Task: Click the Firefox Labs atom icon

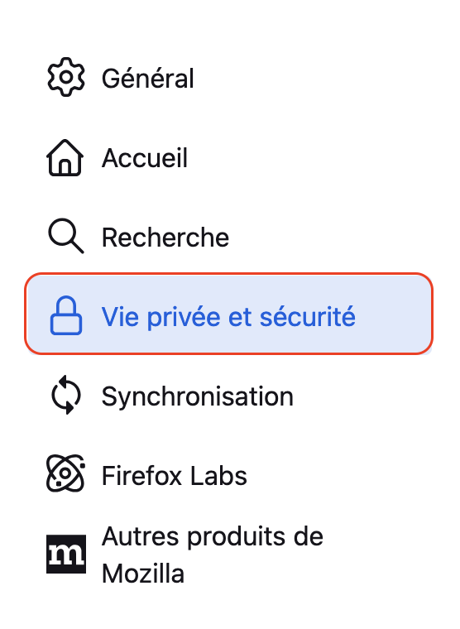Action: tap(65, 473)
